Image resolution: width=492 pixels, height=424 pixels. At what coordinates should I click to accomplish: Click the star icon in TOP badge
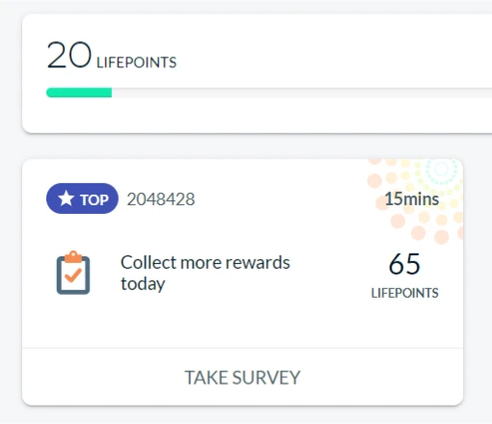pyautogui.click(x=67, y=199)
